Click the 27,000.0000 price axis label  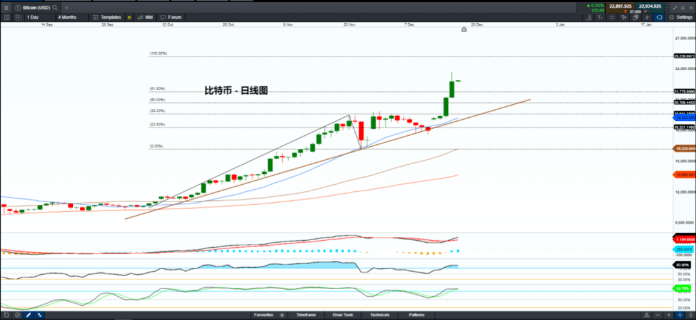point(685,39)
